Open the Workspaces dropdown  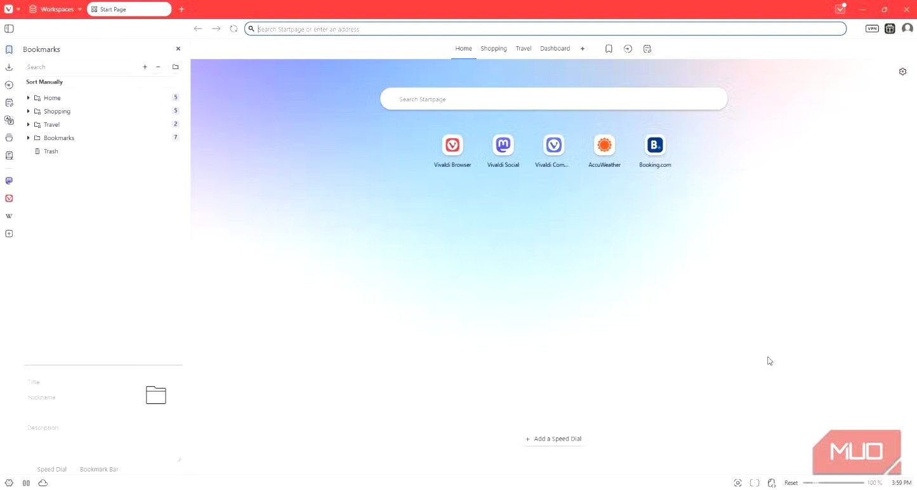tap(55, 10)
